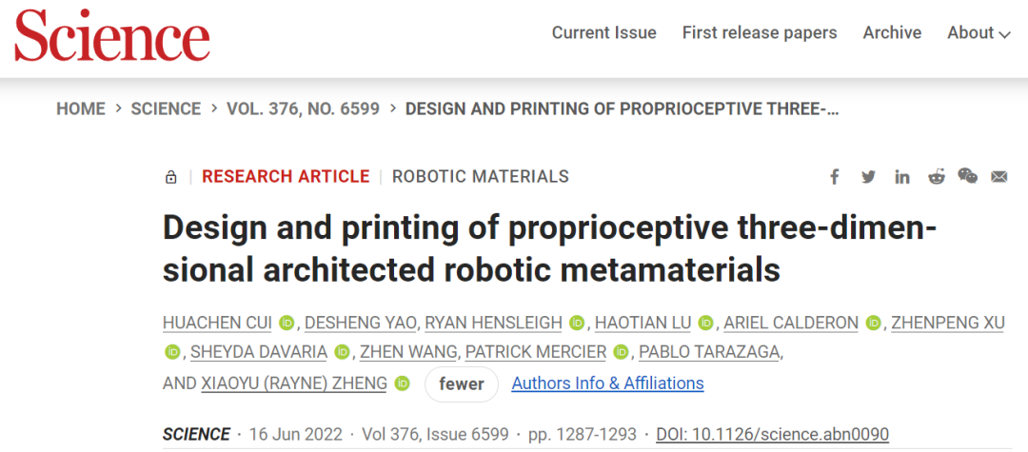Share article via WeChat
This screenshot has height=452, width=1028.
[x=968, y=175]
